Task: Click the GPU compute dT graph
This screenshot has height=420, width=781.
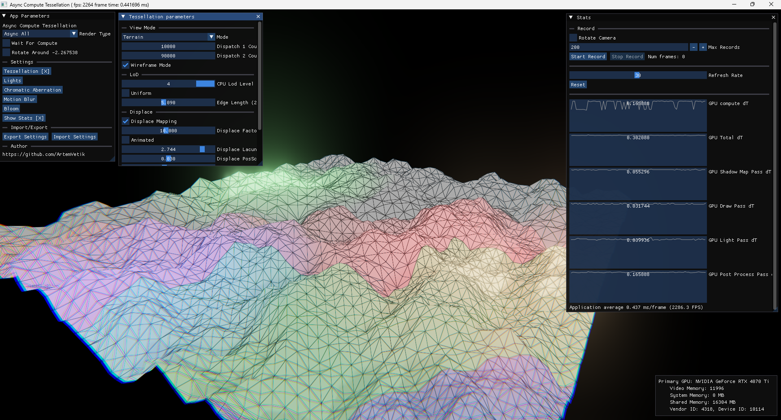Action: (x=638, y=116)
